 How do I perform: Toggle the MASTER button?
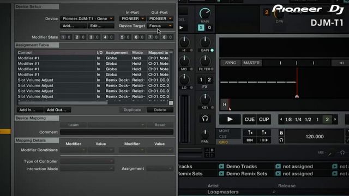(251, 63)
